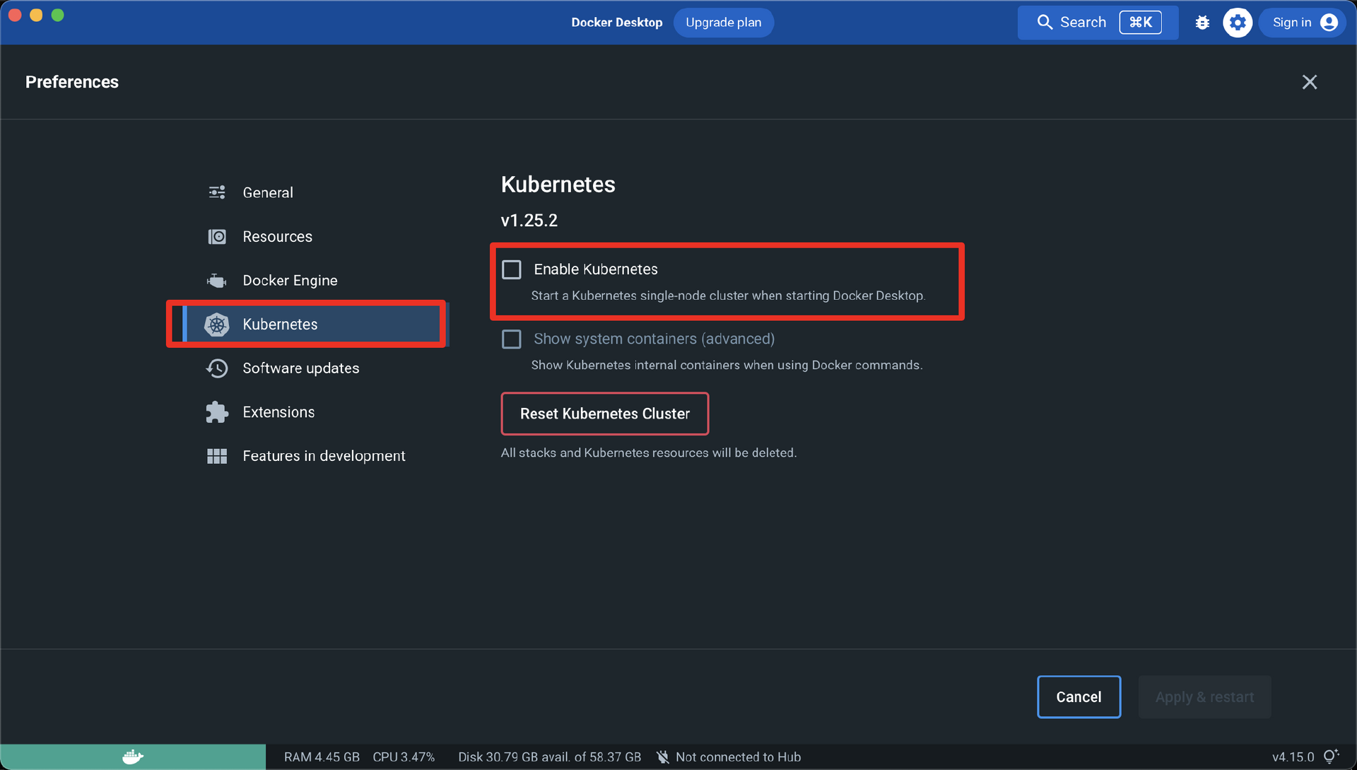Viewport: 1357px width, 770px height.
Task: Enable the Enable Kubernetes checkbox
Action: (x=512, y=269)
